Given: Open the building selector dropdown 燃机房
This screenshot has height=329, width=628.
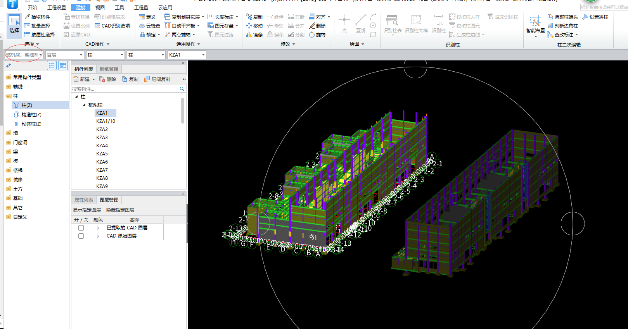Looking at the screenshot, I should point(24,55).
